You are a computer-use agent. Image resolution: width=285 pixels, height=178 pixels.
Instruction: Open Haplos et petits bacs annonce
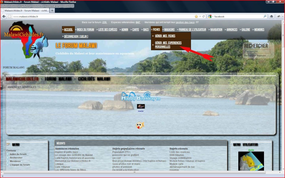(x=66, y=152)
